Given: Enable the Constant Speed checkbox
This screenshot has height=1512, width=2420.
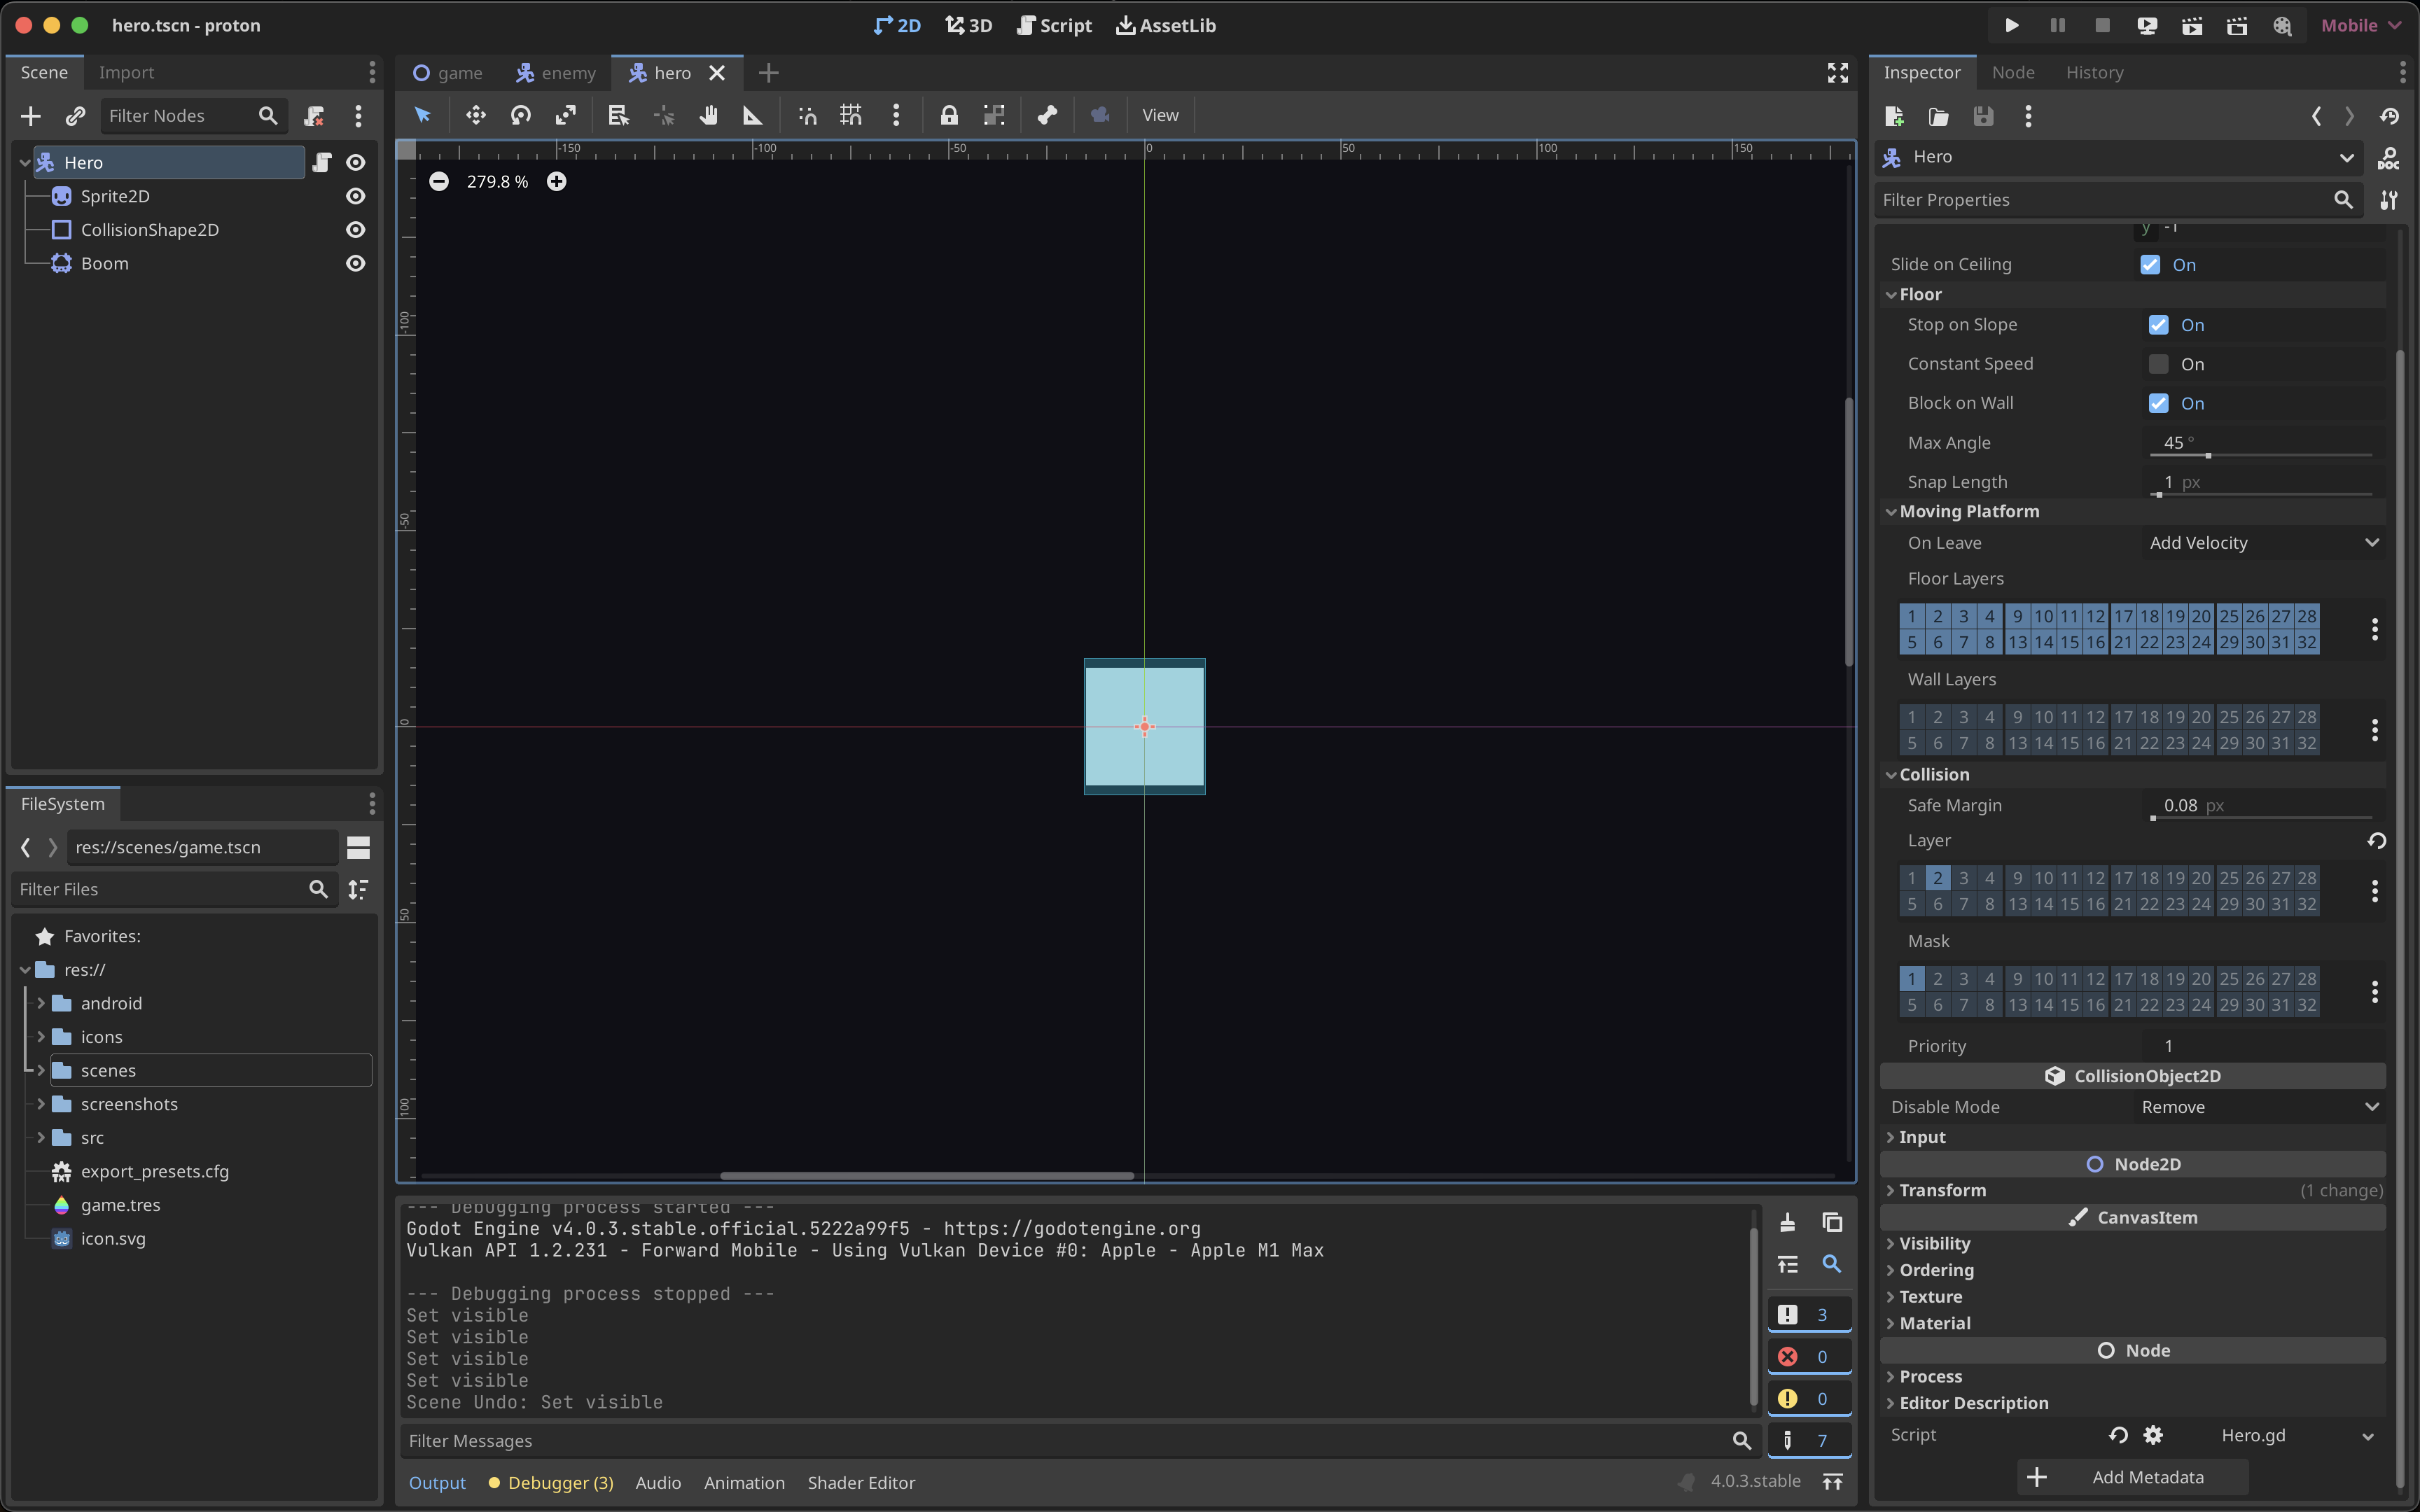Looking at the screenshot, I should pyautogui.click(x=2158, y=364).
